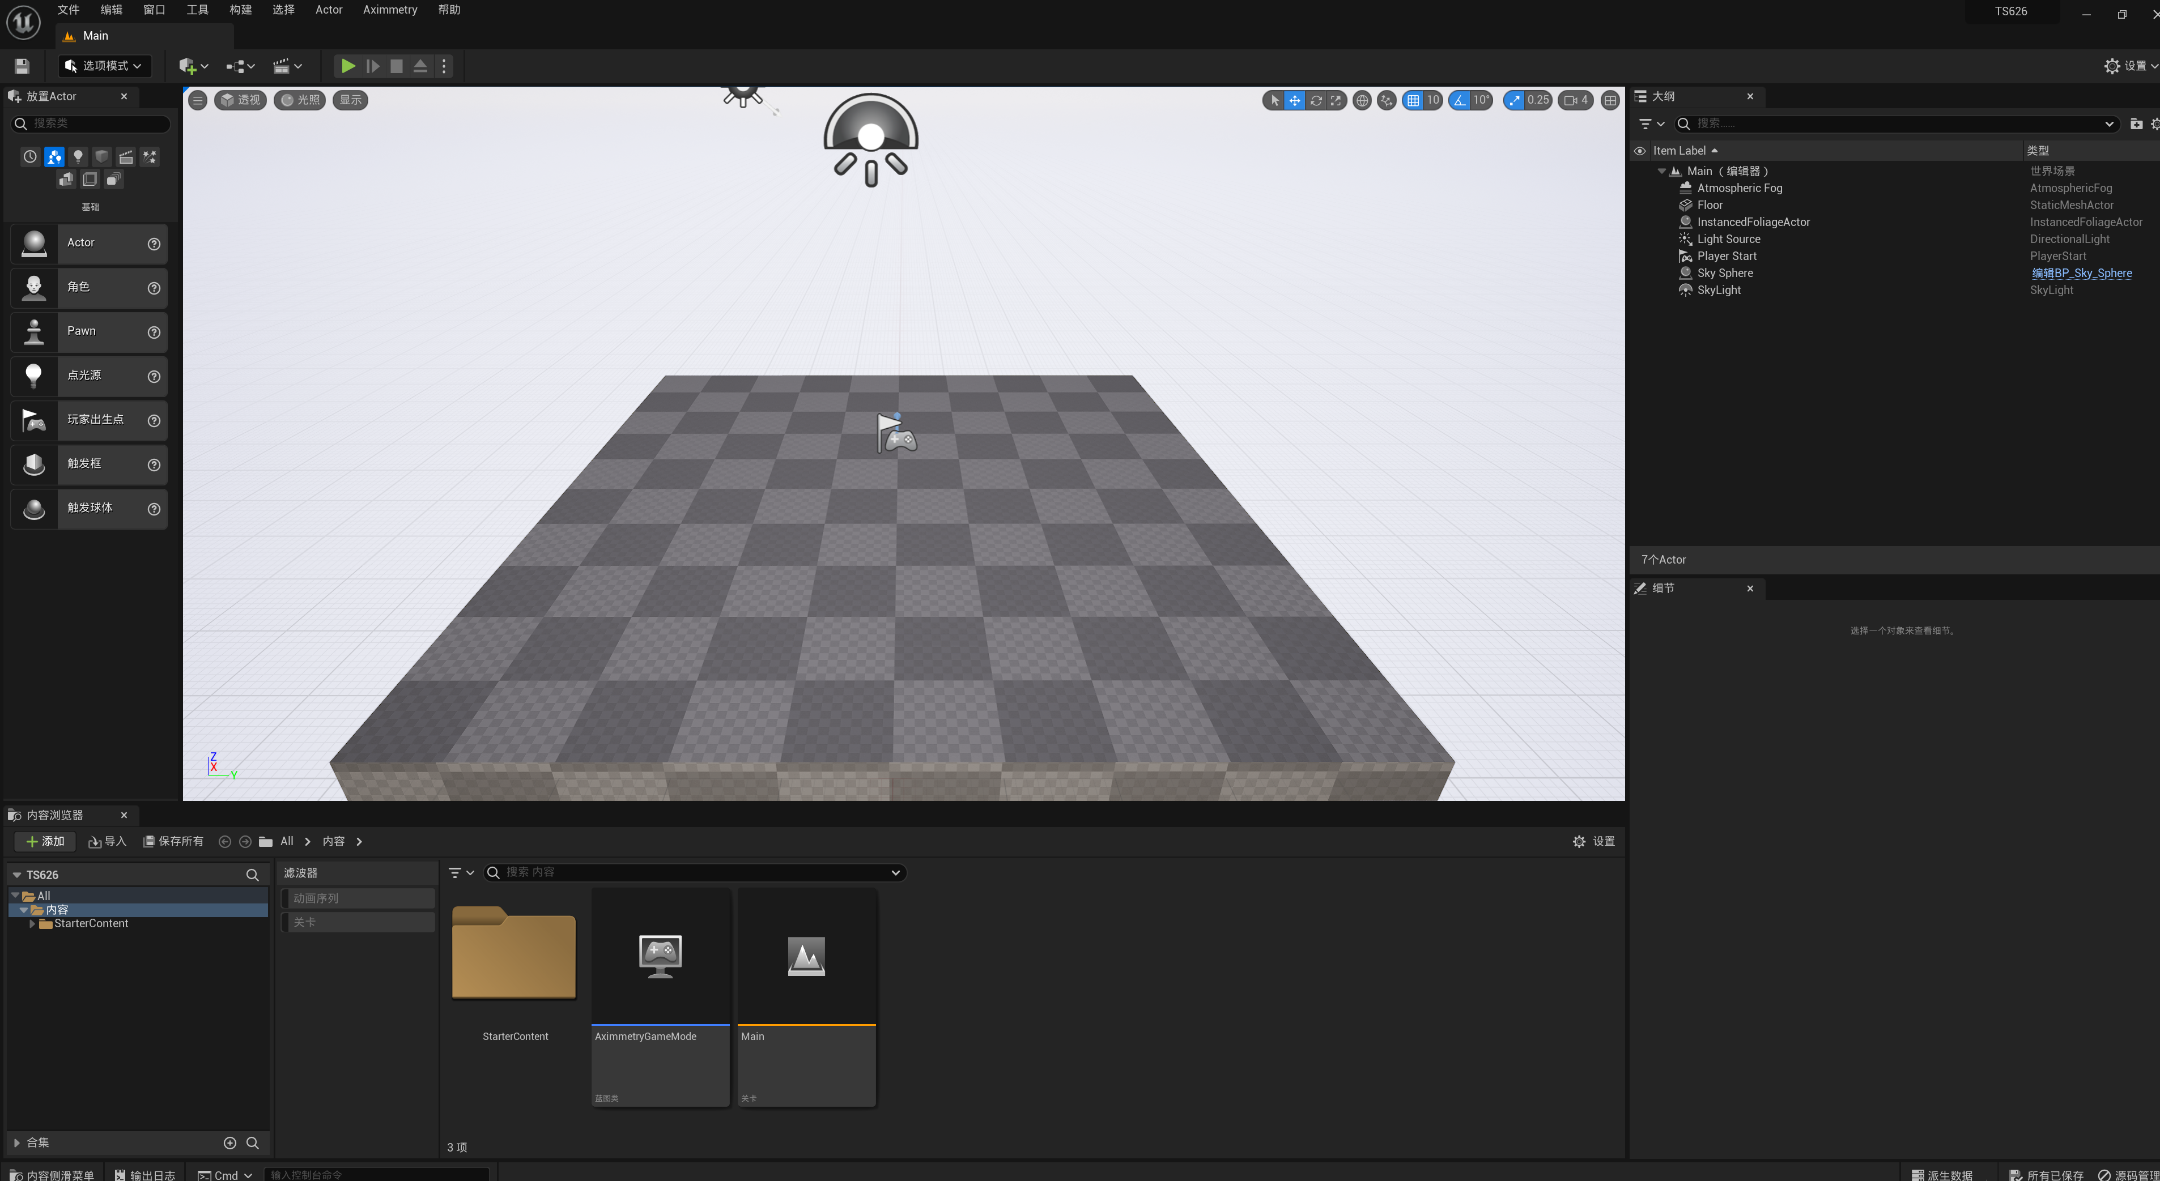This screenshot has width=2160, height=1181.
Task: Open the 编辑BP_Sky_Sphere link
Action: click(2081, 273)
